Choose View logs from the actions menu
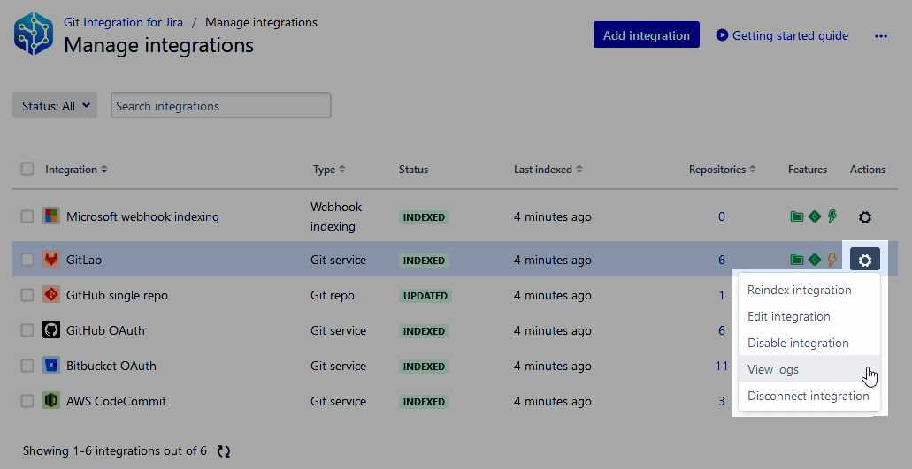Screen dimensions: 912x469 (x=773, y=369)
